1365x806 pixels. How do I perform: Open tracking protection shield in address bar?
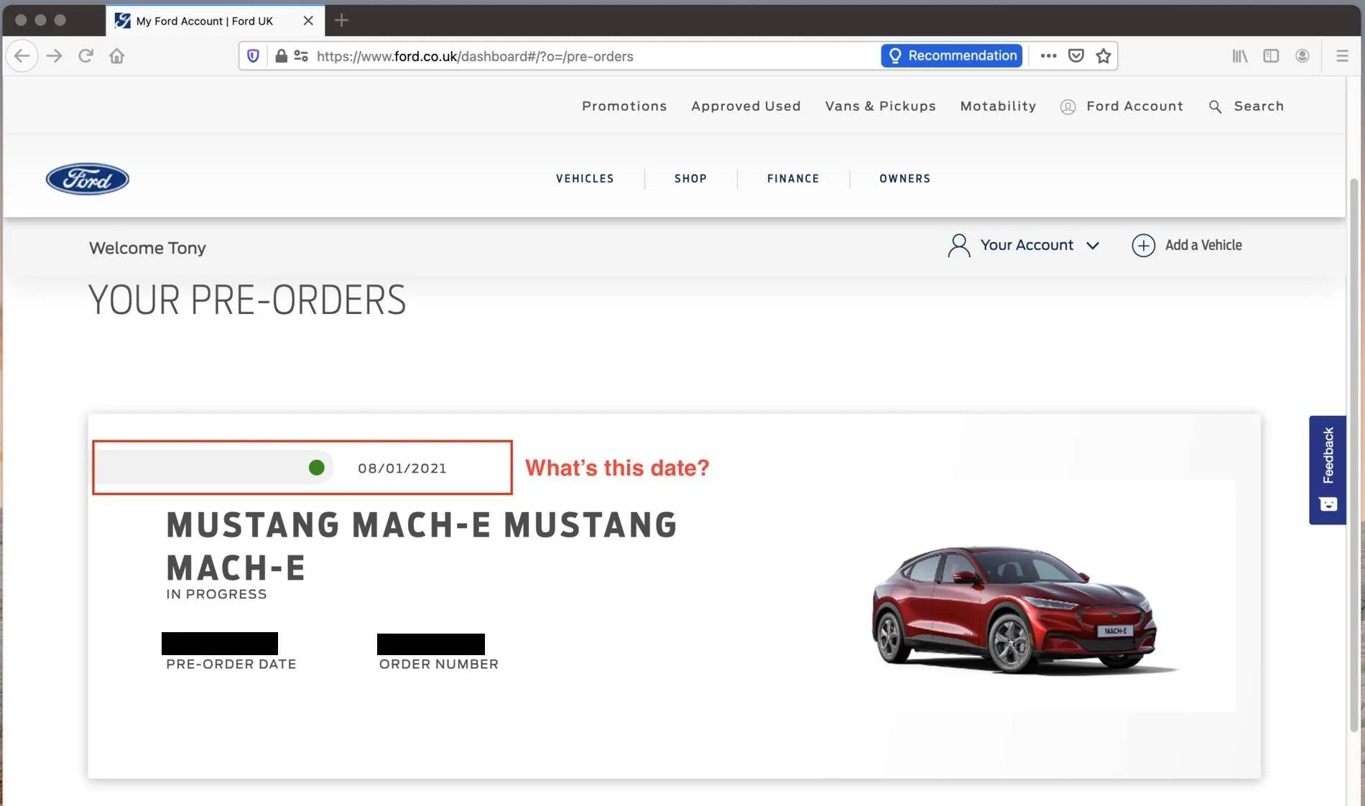tap(253, 56)
